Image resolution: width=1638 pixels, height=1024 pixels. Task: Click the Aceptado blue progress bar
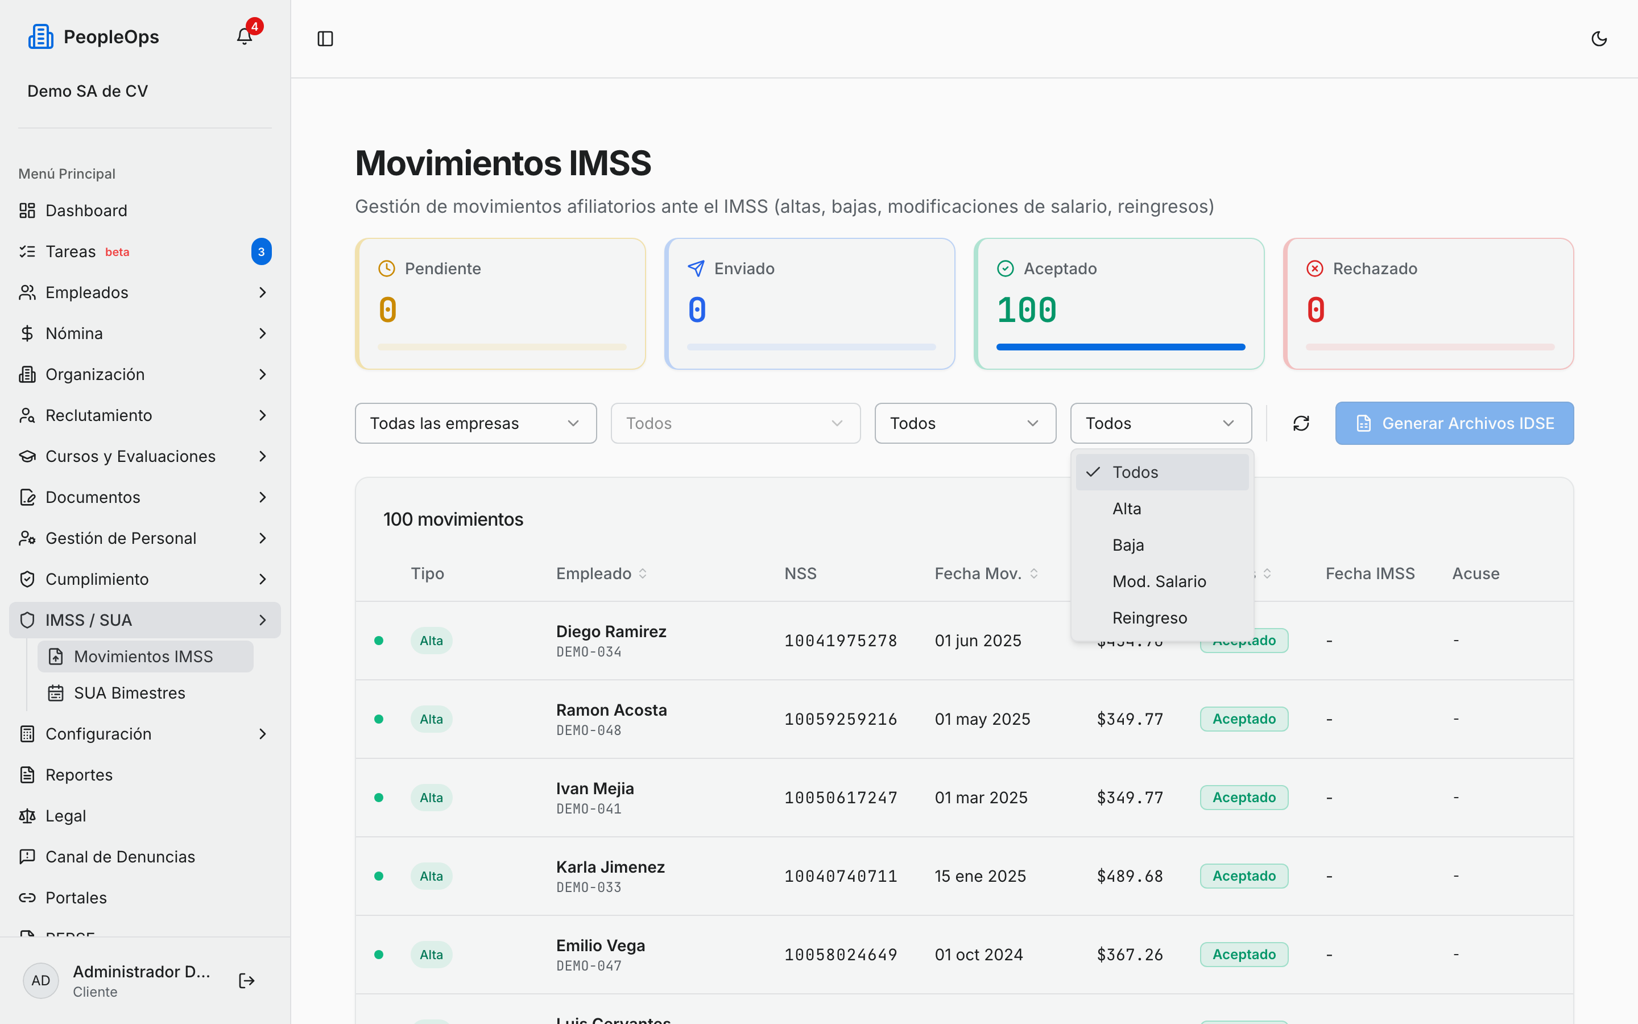[x=1120, y=347]
